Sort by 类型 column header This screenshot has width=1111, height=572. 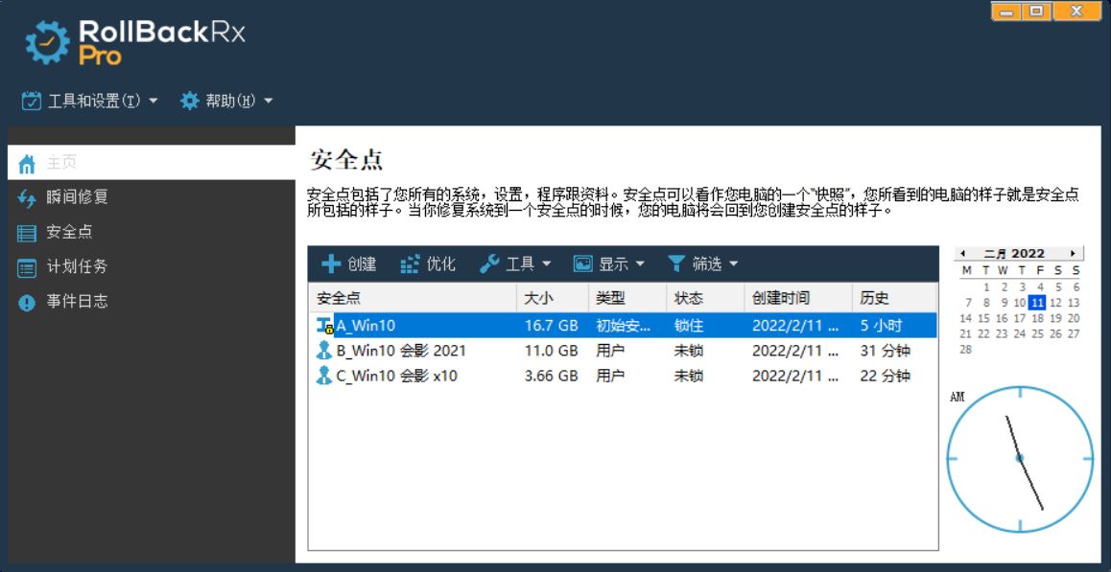pos(627,298)
